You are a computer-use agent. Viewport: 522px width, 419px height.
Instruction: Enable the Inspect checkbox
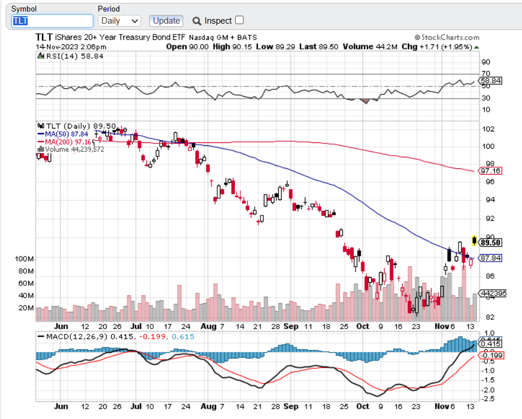pos(240,20)
